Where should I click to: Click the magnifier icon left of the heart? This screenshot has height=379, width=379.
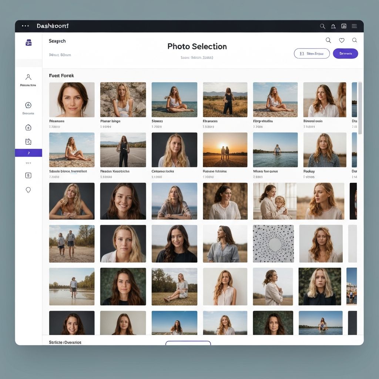click(x=328, y=40)
